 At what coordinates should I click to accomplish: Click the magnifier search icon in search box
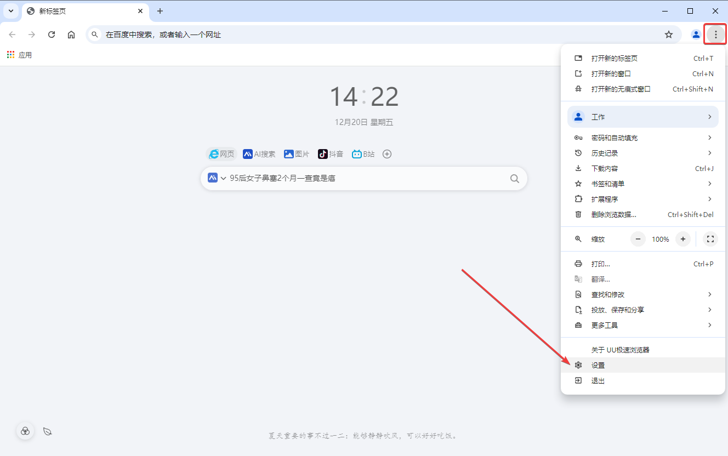pos(514,178)
